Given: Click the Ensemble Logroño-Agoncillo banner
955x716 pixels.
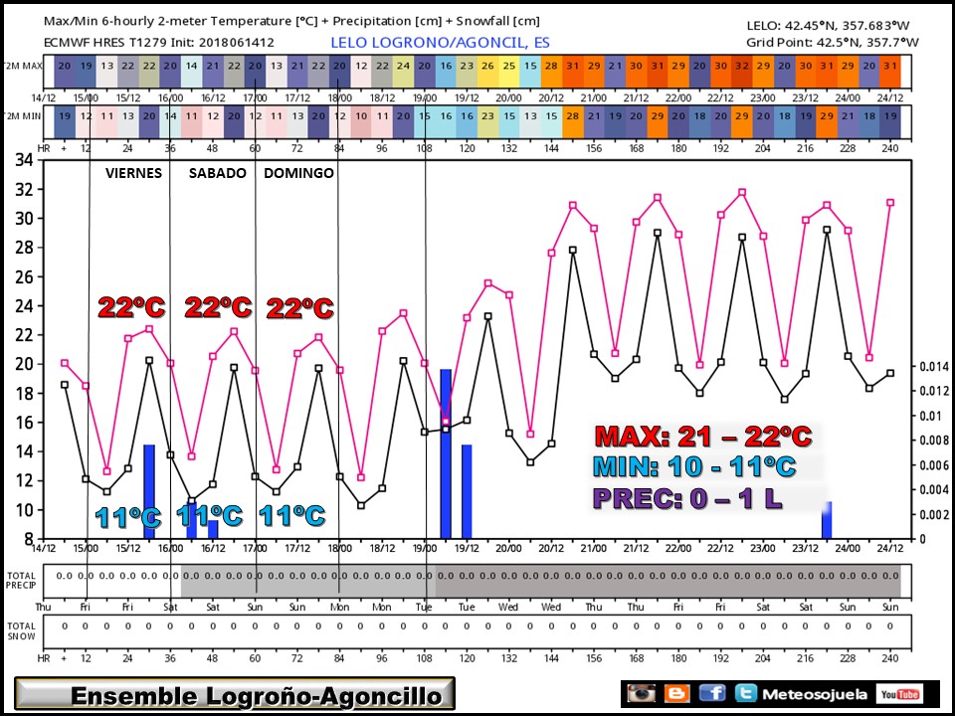Looking at the screenshot, I should tap(235, 694).
